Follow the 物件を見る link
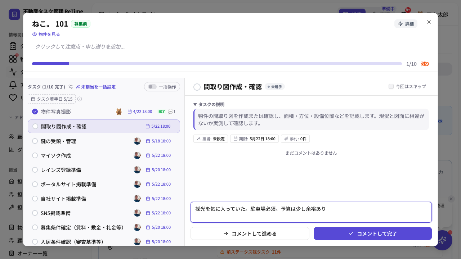Screen dimensions: 461x259 pyautogui.click(x=46, y=34)
